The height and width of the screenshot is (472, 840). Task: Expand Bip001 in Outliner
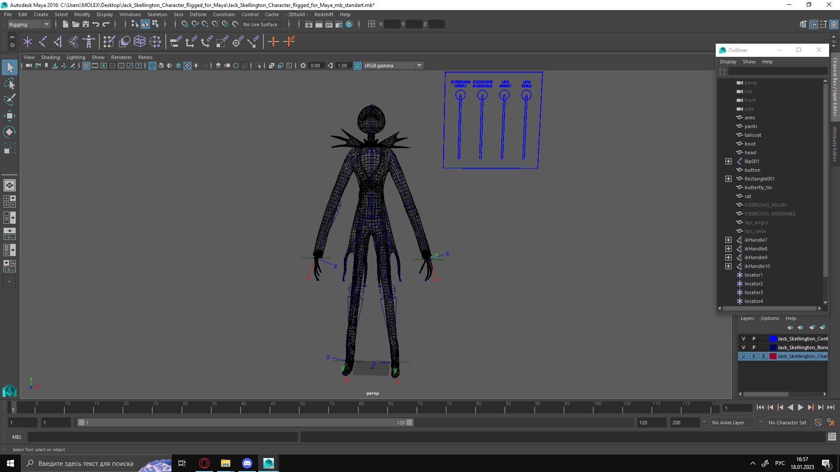click(x=728, y=161)
